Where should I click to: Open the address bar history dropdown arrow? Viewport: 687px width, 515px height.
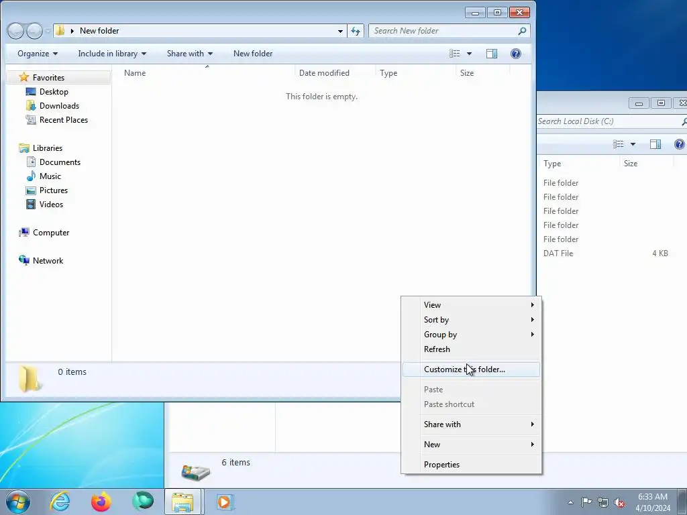(x=340, y=31)
